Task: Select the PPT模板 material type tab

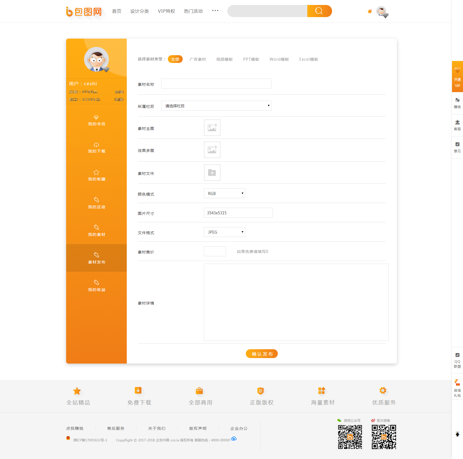Action: click(x=251, y=59)
